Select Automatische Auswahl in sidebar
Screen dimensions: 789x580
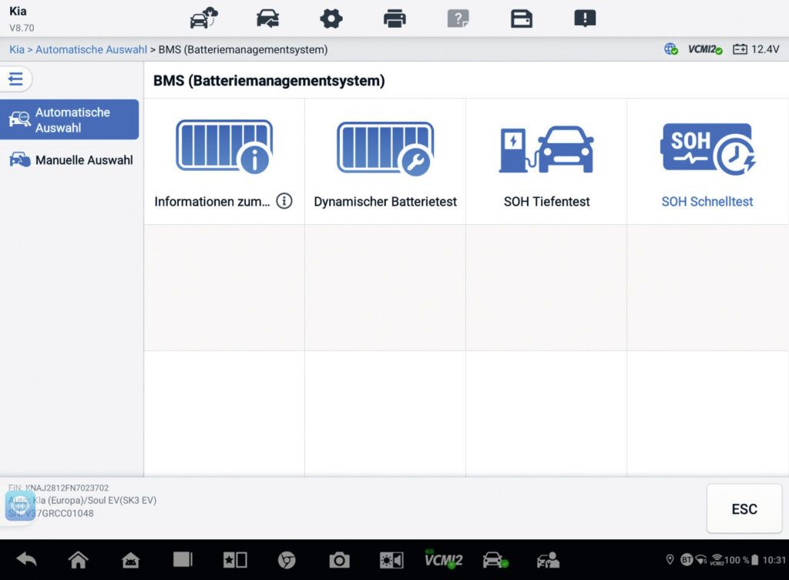point(70,119)
